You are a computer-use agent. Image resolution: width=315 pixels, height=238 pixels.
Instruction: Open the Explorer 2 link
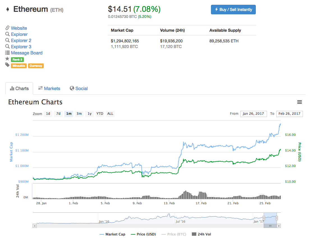(21, 40)
